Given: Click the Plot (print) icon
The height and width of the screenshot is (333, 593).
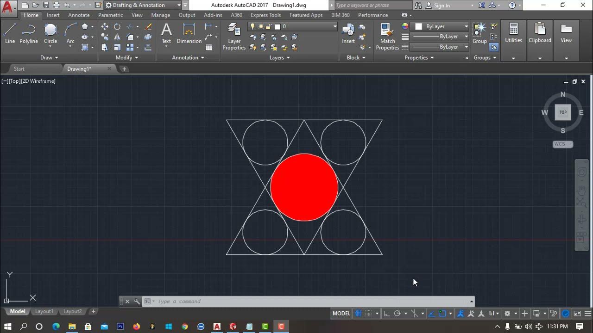Looking at the screenshot, I should point(57,5).
